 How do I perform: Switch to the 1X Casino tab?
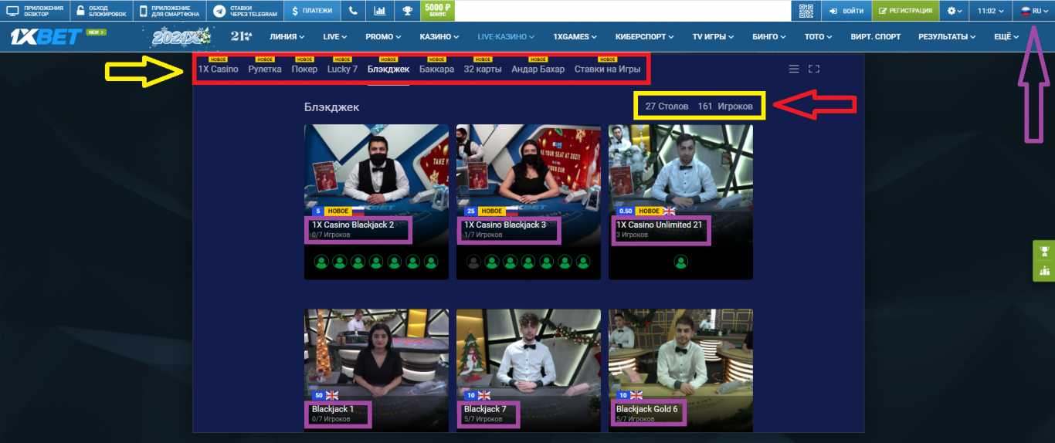[x=219, y=69]
